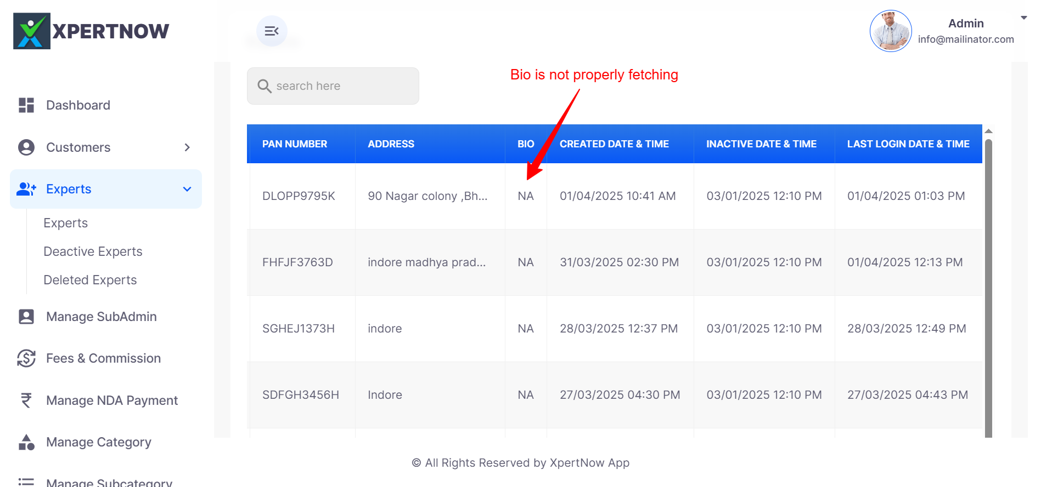Click the Customers person icon

(x=26, y=147)
